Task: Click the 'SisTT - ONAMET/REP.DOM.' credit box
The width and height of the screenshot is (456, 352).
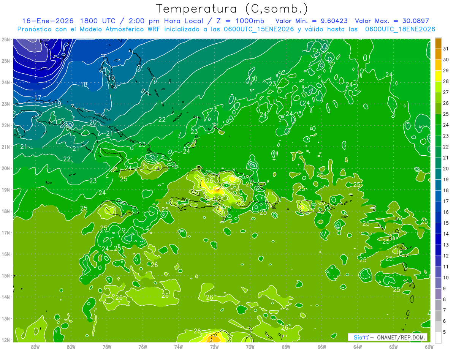Action: (387, 337)
